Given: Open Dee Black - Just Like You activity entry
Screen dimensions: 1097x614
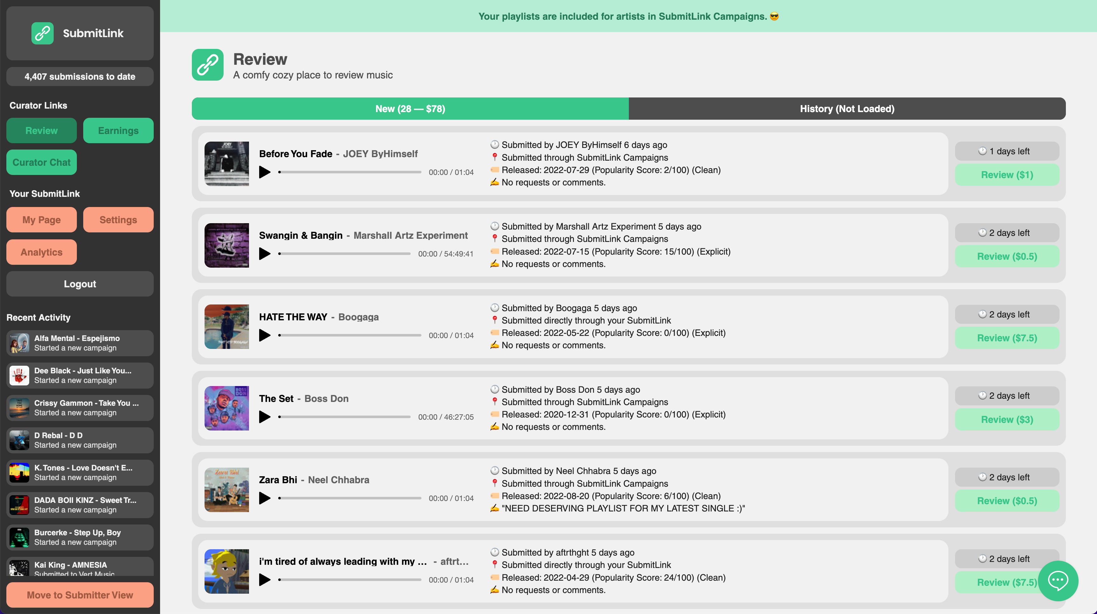Looking at the screenshot, I should pyautogui.click(x=80, y=376).
